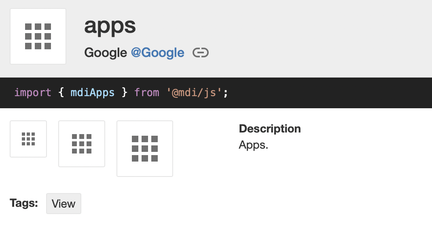Click "mdiApps" in the import statement
Viewport: 432px width, 227px height.
(x=92, y=93)
